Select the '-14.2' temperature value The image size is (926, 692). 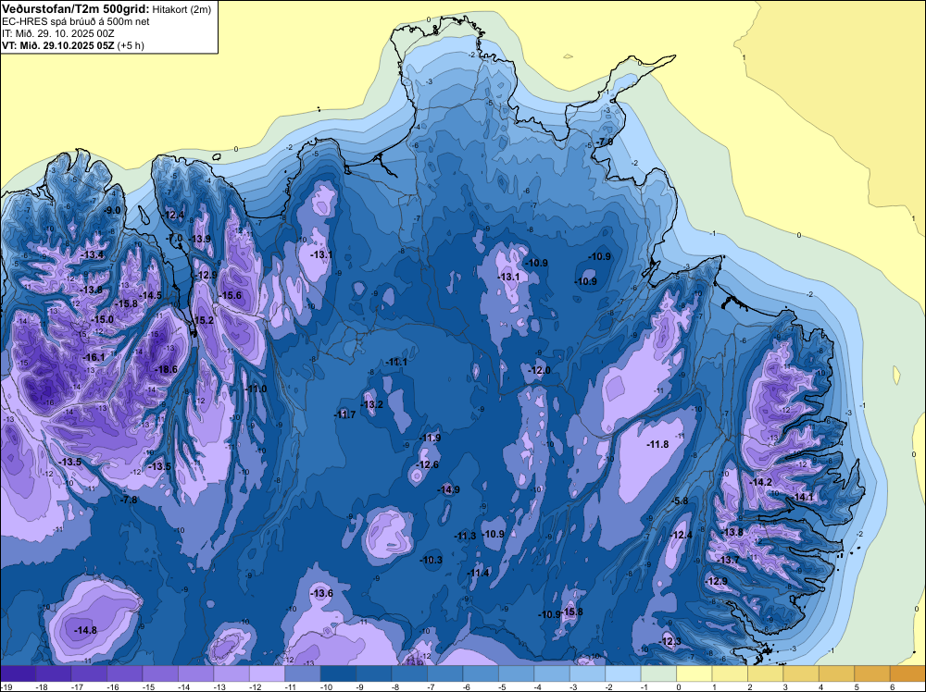[760, 483]
